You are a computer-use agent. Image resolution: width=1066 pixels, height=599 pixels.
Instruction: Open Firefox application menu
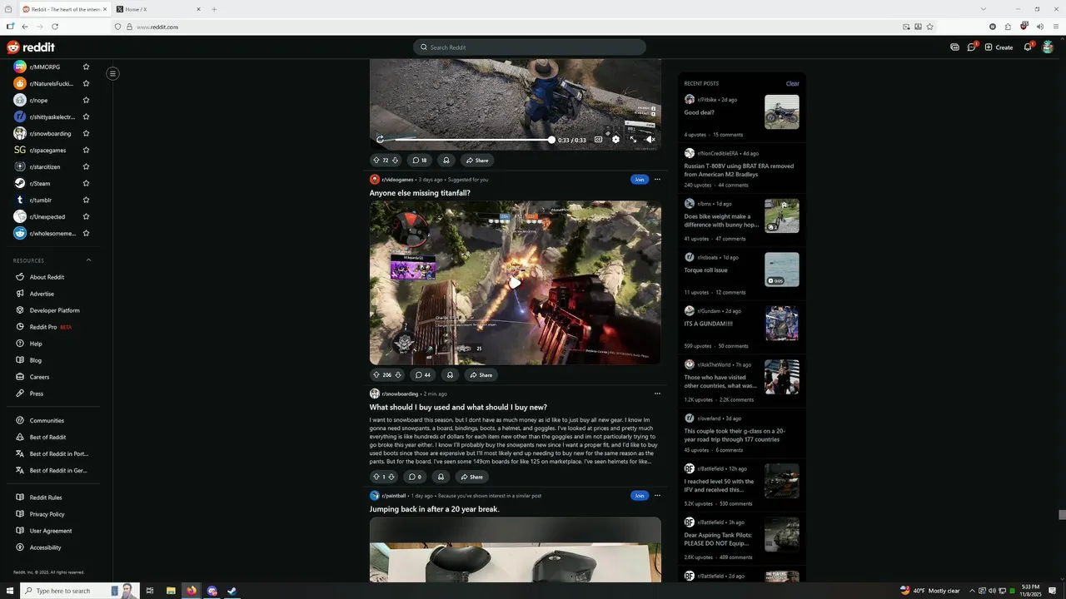point(1055,27)
